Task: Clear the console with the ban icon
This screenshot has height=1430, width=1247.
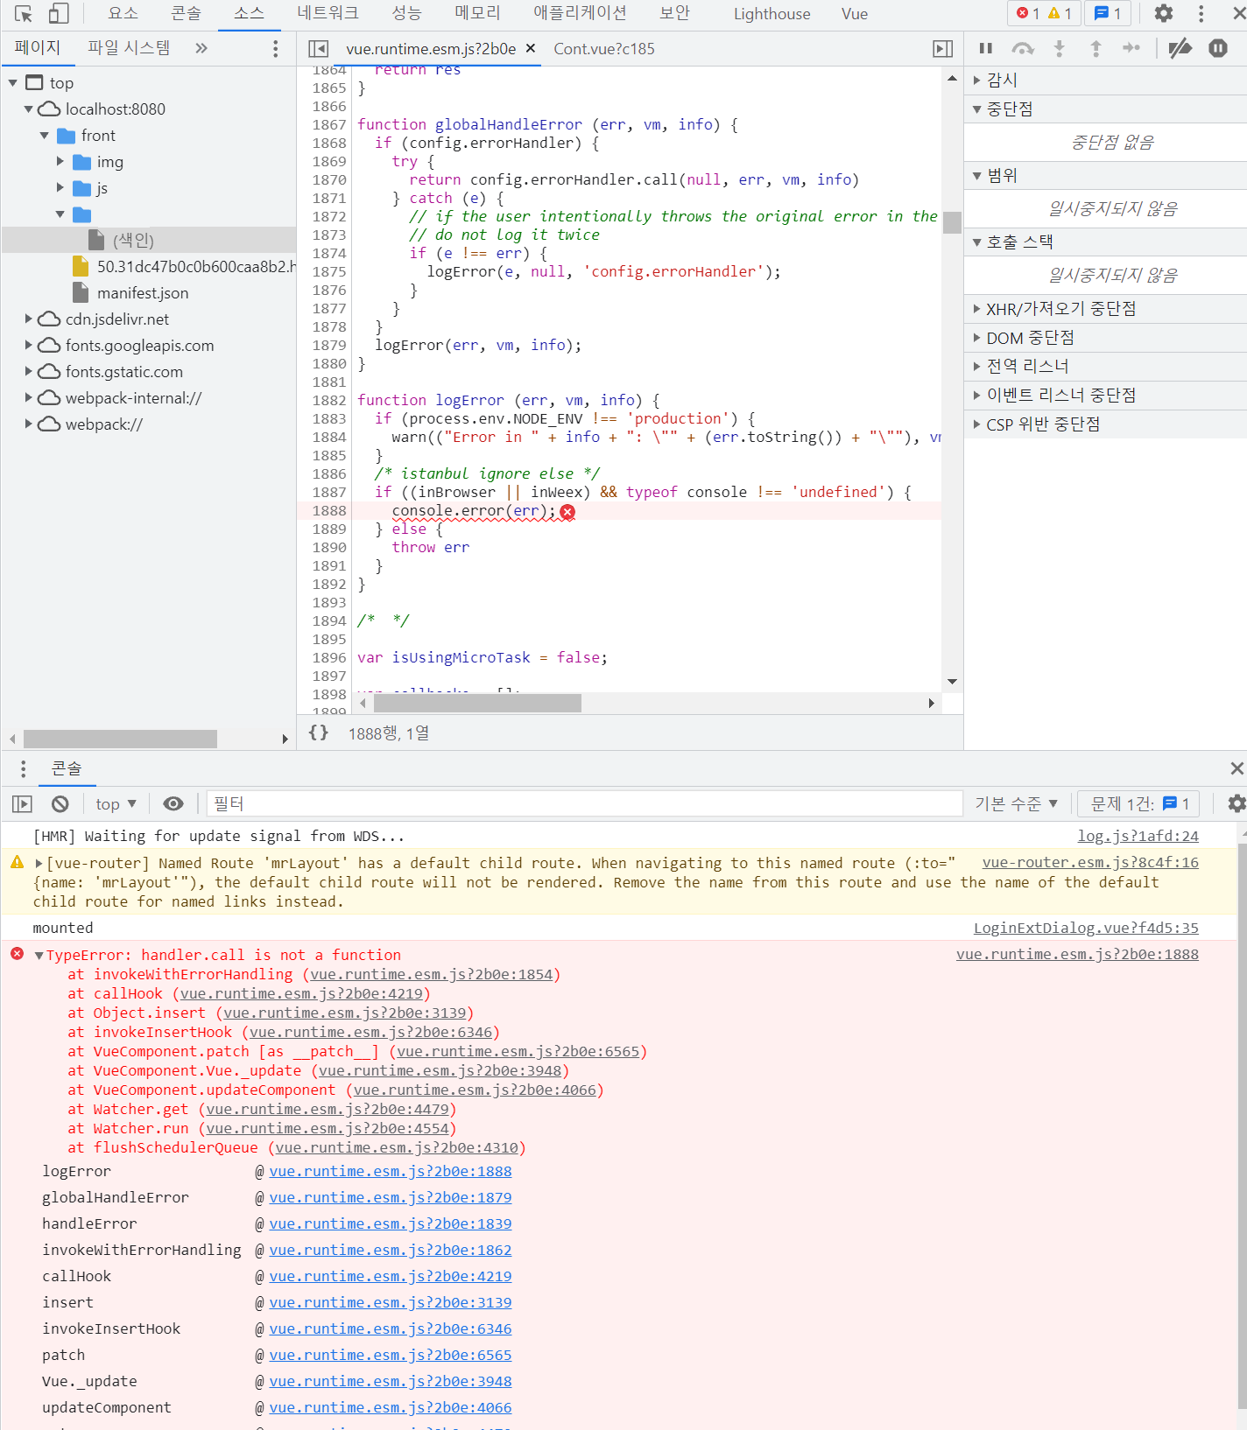Action: (x=60, y=803)
